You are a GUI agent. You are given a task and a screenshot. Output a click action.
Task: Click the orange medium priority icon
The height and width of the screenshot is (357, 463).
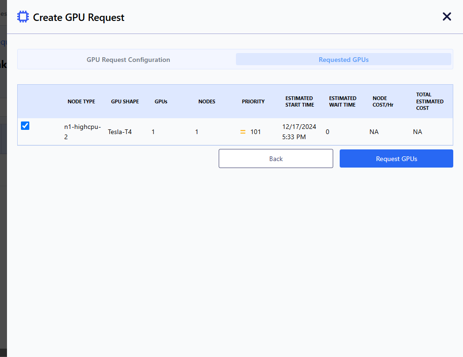243,132
